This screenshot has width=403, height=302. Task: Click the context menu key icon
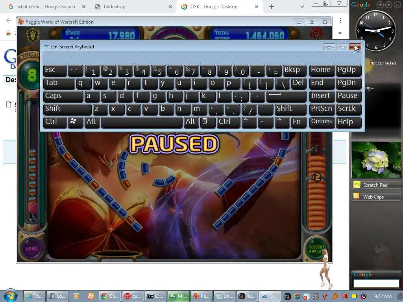[x=208, y=122]
